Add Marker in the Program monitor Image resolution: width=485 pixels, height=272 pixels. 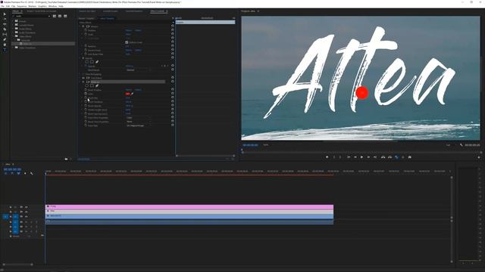pyautogui.click(x=327, y=157)
